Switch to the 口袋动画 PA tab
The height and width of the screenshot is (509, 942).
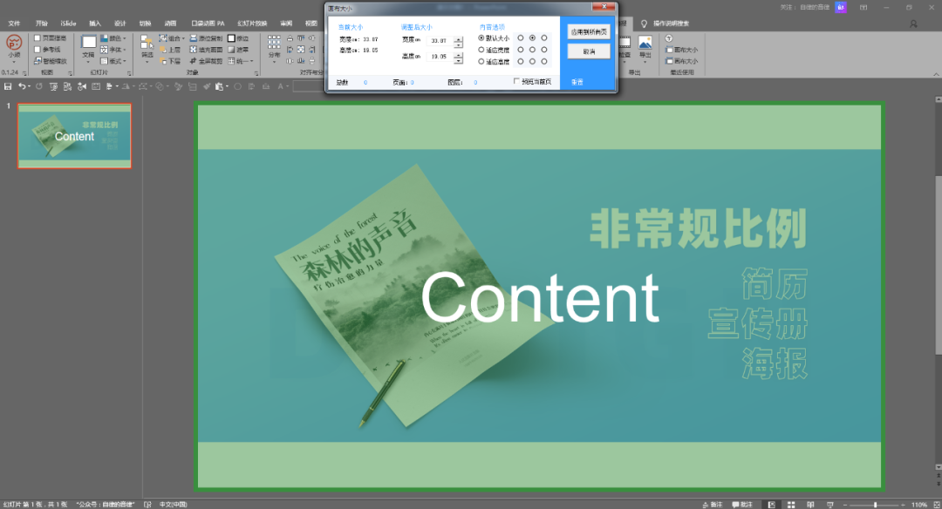[208, 24]
